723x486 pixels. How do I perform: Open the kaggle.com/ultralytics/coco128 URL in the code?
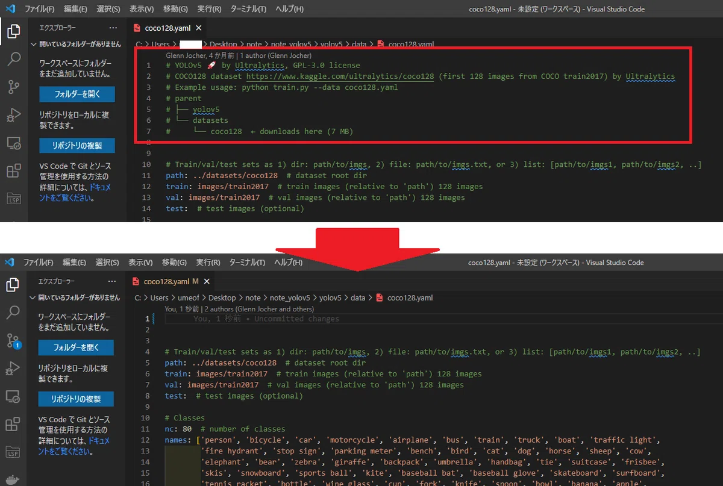tap(340, 76)
